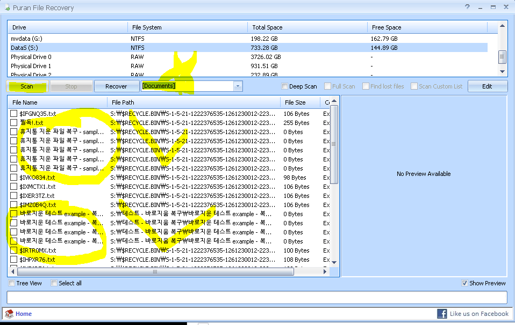Image resolution: width=515 pixels, height=325 pixels.
Task: Toggle the Scan Custom List checkbox
Action: [414, 86]
